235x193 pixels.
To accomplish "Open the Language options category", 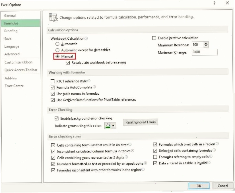I will click(21, 46).
